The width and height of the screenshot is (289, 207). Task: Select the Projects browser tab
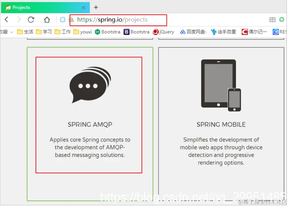tap(45, 8)
